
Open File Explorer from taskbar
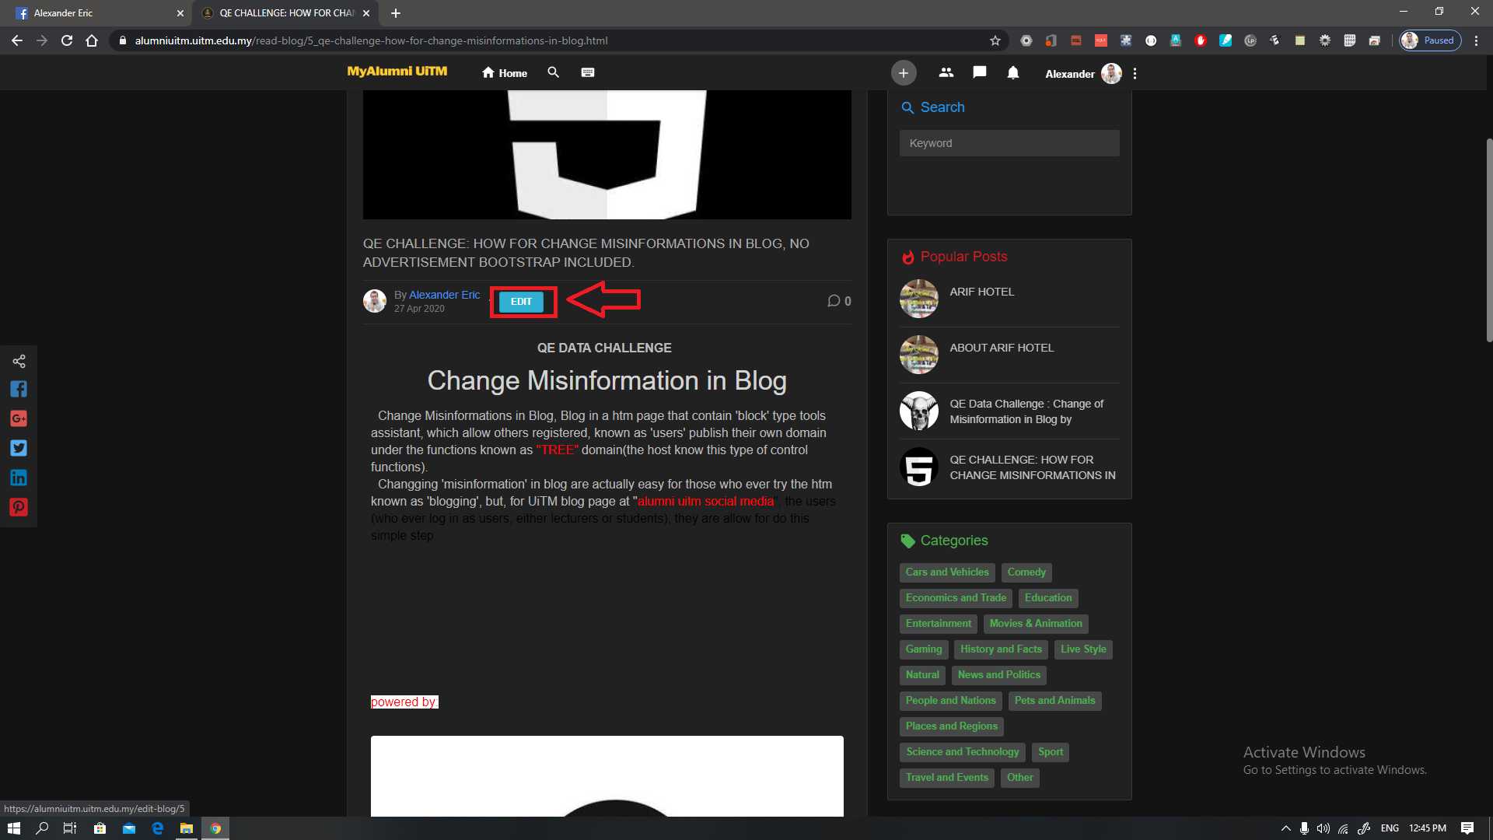pos(187,828)
